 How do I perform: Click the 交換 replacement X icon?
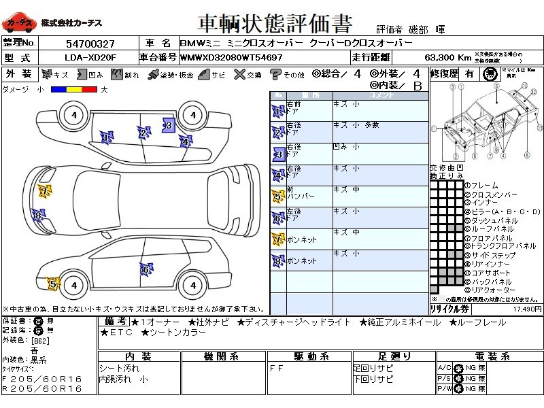[x=239, y=74]
